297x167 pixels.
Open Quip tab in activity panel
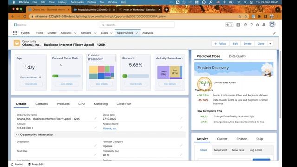[259, 139]
